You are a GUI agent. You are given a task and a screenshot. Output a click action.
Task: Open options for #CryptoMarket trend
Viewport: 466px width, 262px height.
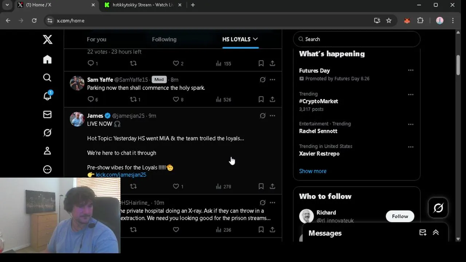[411, 95]
